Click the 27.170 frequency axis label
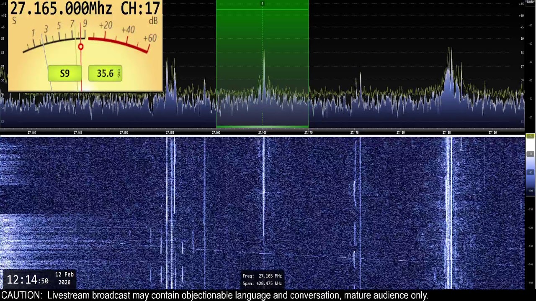 coord(308,133)
